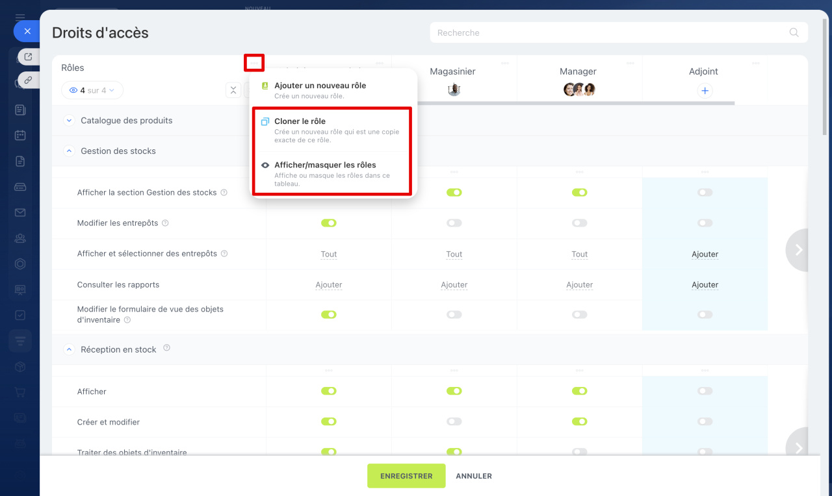This screenshot has width=832, height=496.
Task: Click in the Recherche search field
Action: pos(611,32)
